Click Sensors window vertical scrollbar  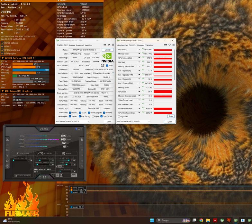[174, 64]
